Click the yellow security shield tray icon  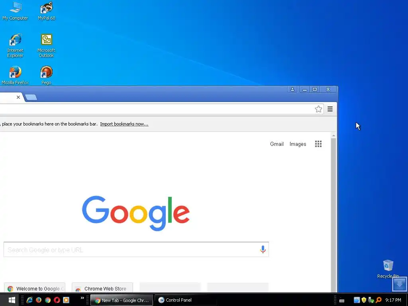coord(364,300)
